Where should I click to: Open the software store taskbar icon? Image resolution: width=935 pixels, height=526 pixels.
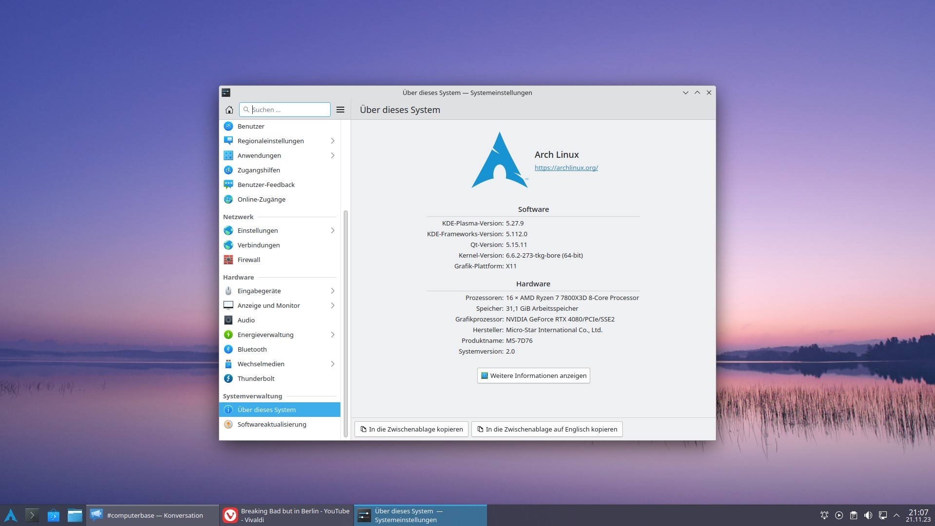[54, 515]
